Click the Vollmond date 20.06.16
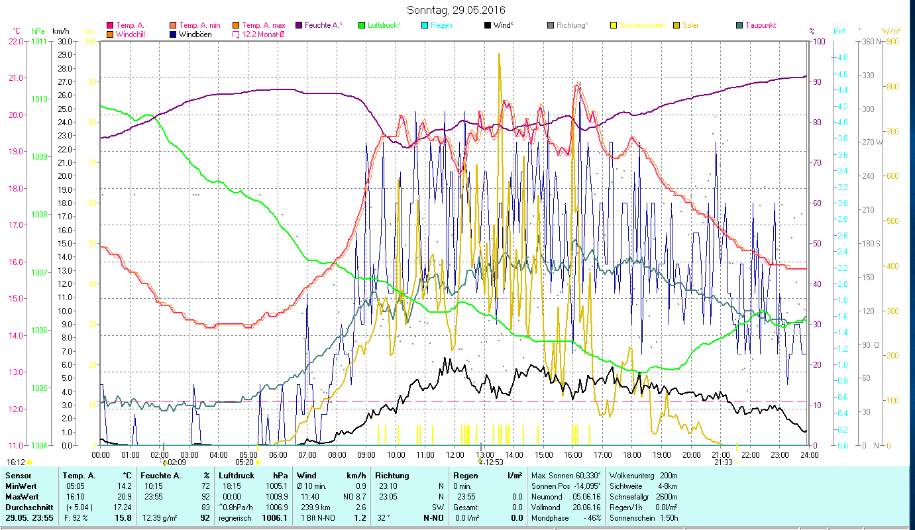 (x=585, y=507)
